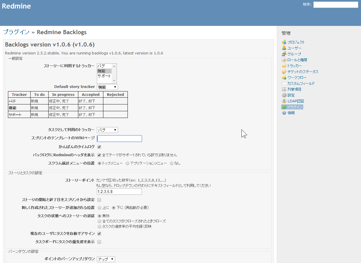This screenshot has height=263, width=361.
Task: Open the LDAP認証 admin link
Action: [296, 101]
